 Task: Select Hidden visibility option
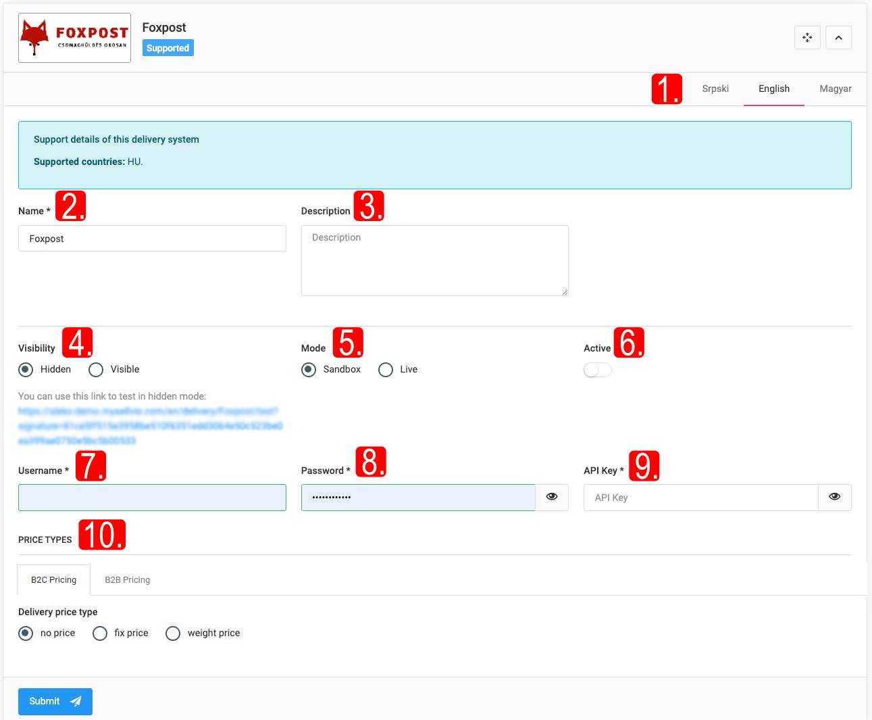point(26,369)
